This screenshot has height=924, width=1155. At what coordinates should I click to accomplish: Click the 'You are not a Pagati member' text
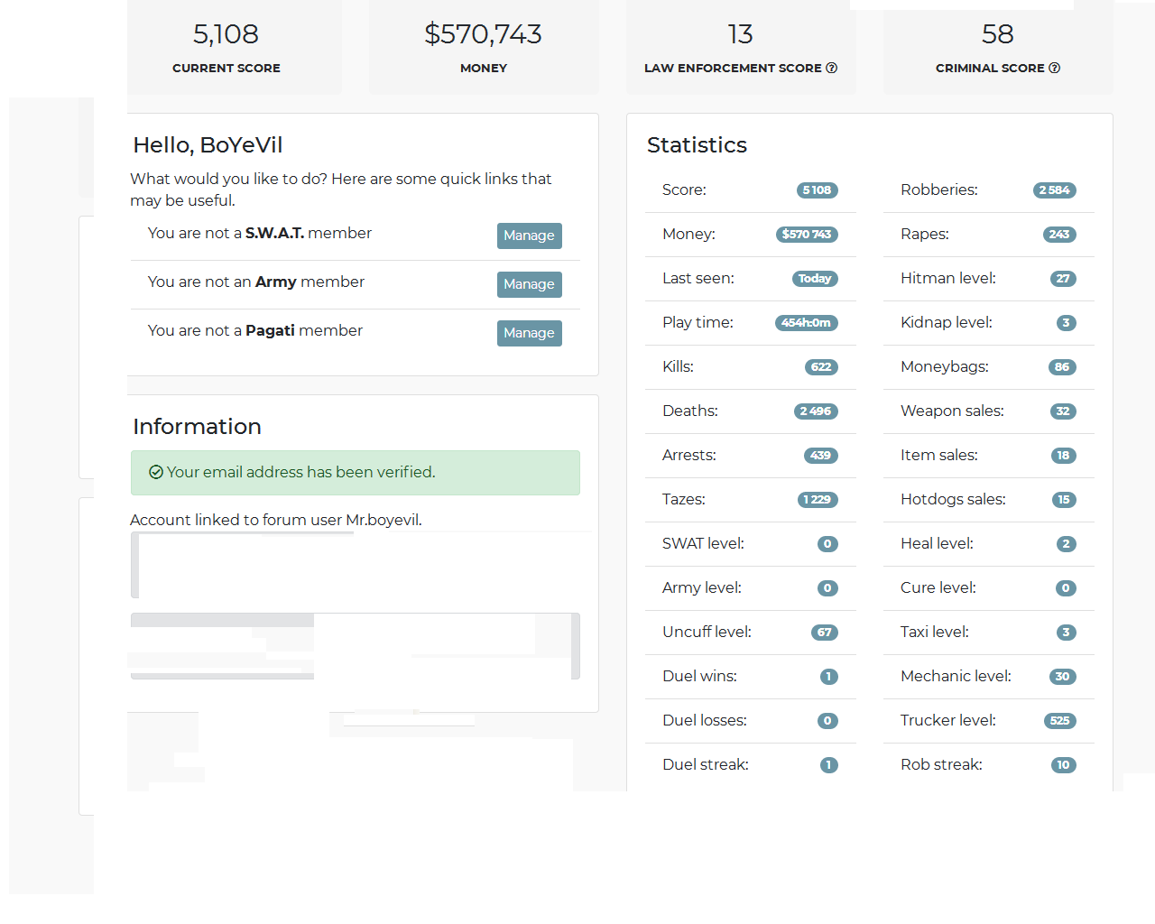[x=255, y=330]
